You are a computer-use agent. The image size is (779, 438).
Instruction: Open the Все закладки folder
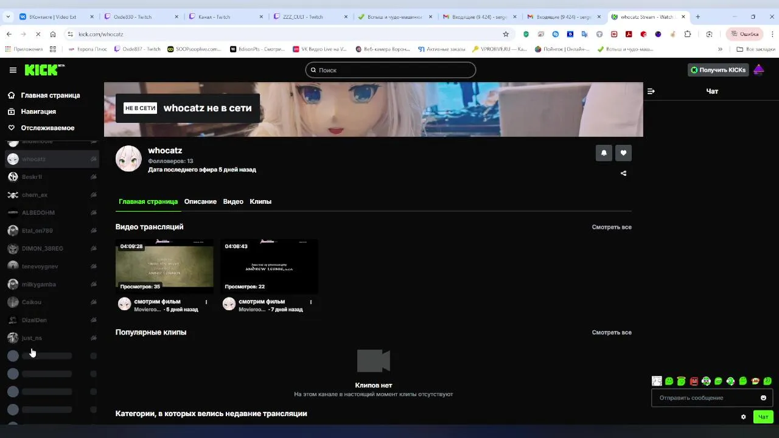[755, 49]
